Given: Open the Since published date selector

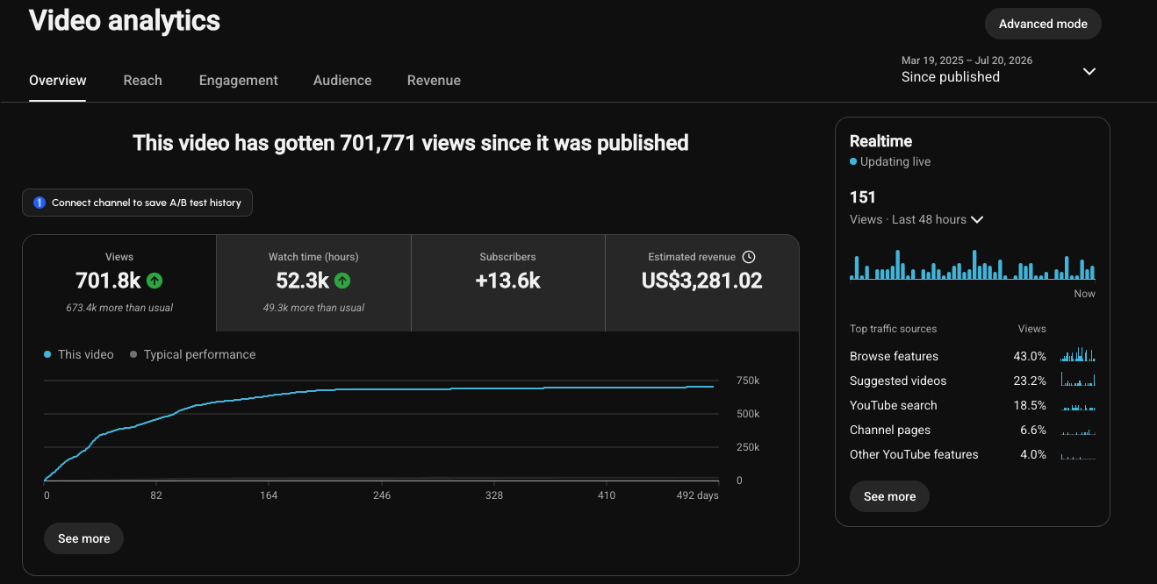Looking at the screenshot, I should [x=999, y=69].
